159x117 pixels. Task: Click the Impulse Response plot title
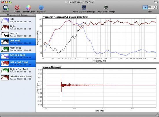point(52,67)
